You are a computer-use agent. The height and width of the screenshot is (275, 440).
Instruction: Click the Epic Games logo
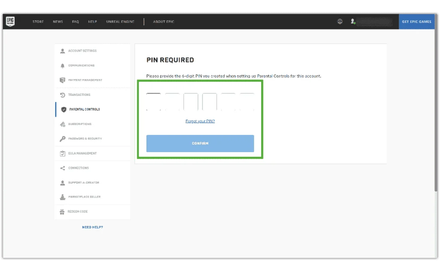[x=10, y=21]
